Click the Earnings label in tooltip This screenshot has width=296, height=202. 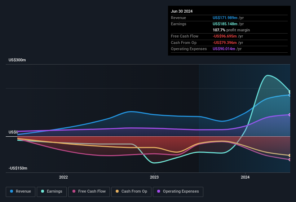pyautogui.click(x=178, y=24)
